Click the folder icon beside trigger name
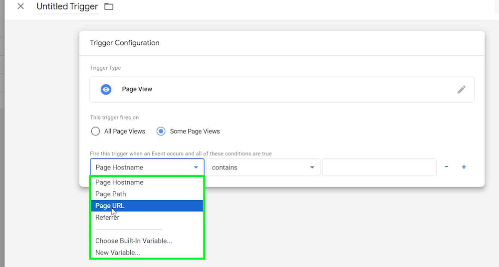This screenshot has width=499, height=267. (109, 6)
